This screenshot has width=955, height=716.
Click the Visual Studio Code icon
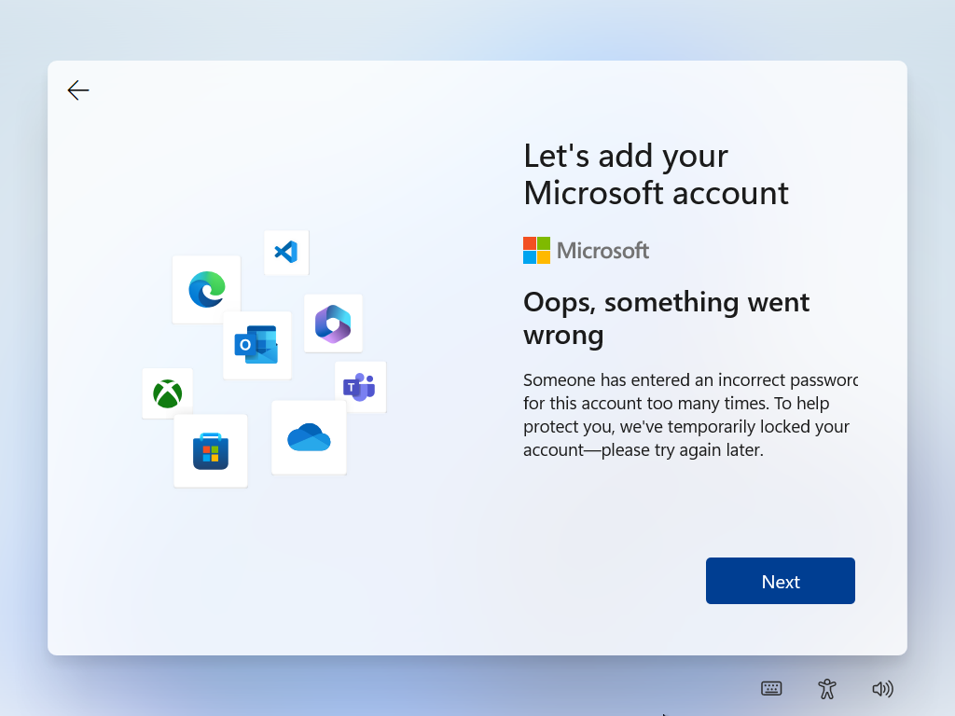tap(286, 252)
